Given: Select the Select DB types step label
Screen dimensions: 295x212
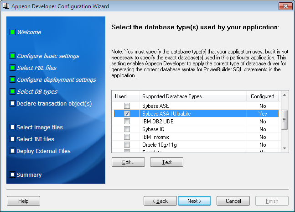Looking at the screenshot, I should [x=37, y=91].
